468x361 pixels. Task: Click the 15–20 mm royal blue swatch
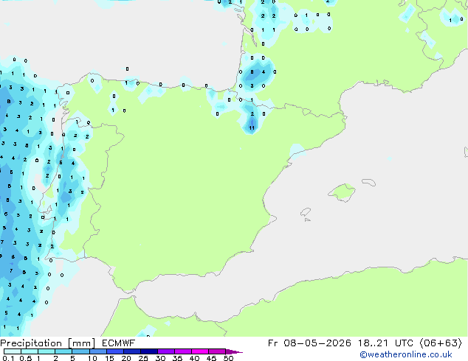[x=114, y=351]
